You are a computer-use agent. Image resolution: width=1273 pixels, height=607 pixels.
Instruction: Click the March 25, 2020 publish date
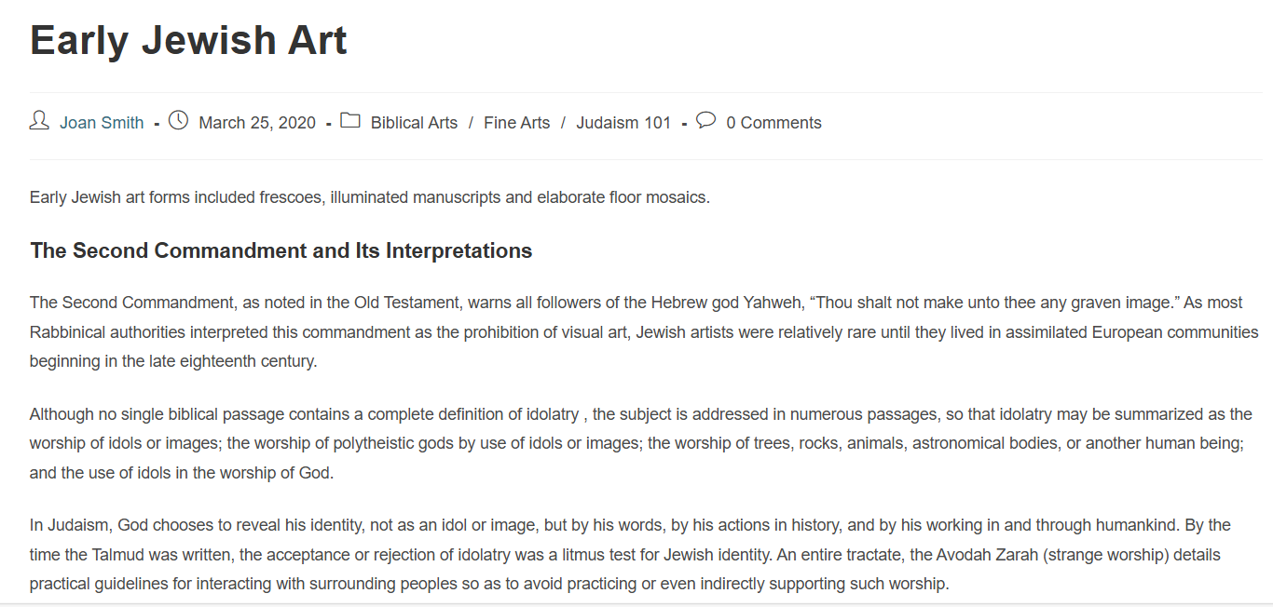[x=257, y=123]
